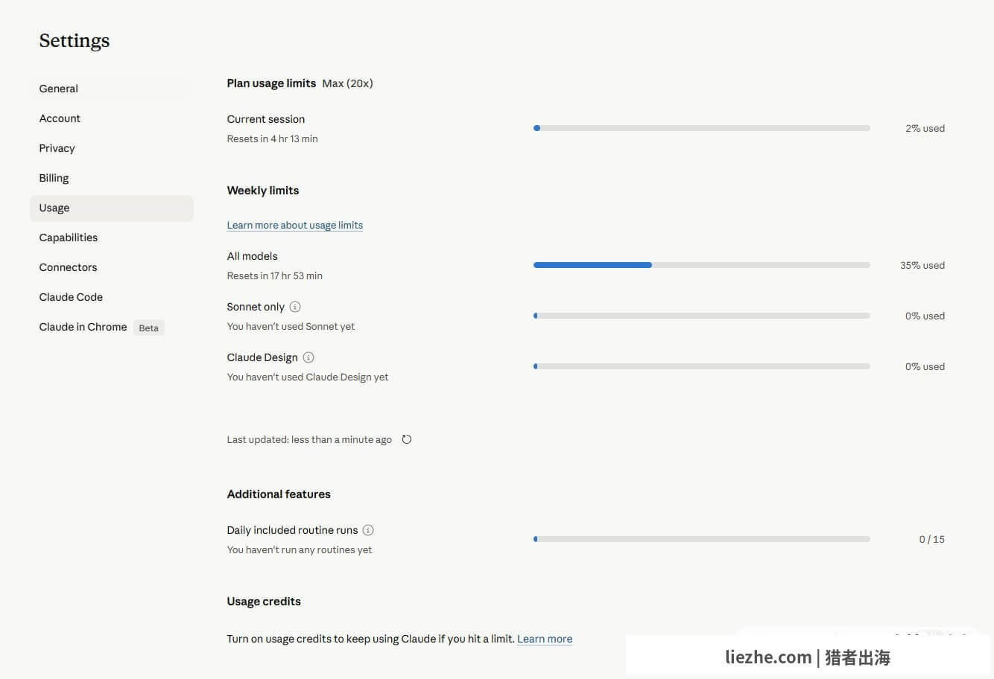Open Capabilities settings
This screenshot has height=679, width=994.
click(x=112, y=238)
